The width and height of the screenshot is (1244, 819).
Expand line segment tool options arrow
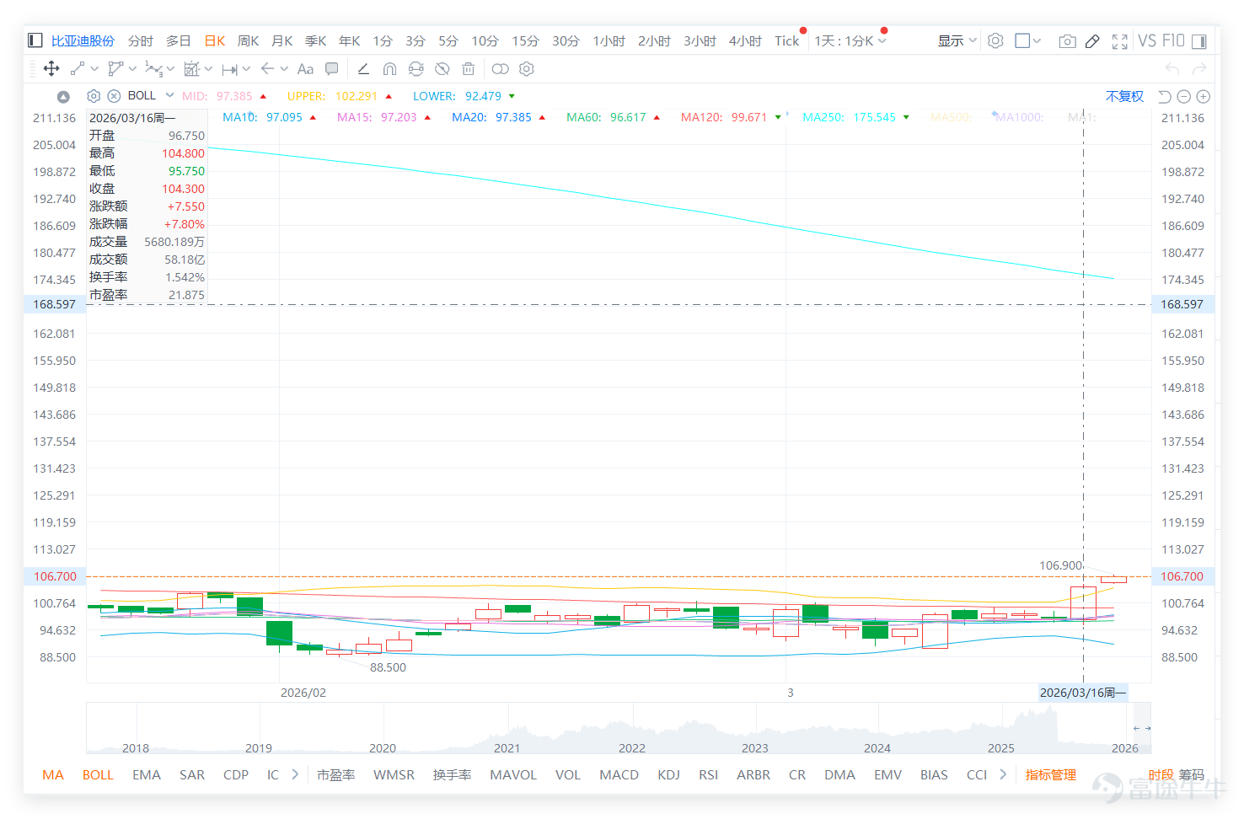point(94,69)
